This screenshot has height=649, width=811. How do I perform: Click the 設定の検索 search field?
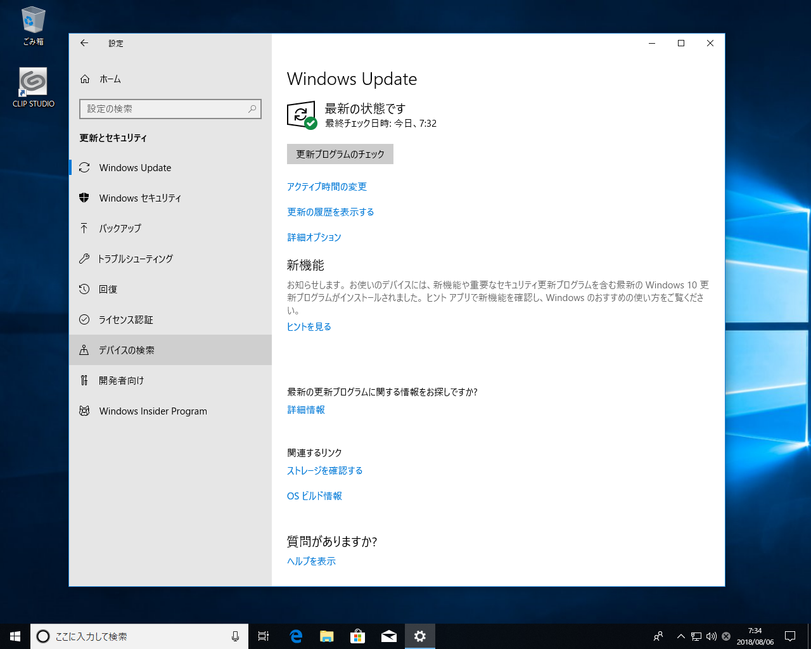(165, 109)
